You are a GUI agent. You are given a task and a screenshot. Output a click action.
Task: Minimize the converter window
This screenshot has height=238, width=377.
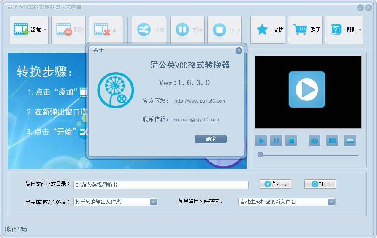(360, 8)
